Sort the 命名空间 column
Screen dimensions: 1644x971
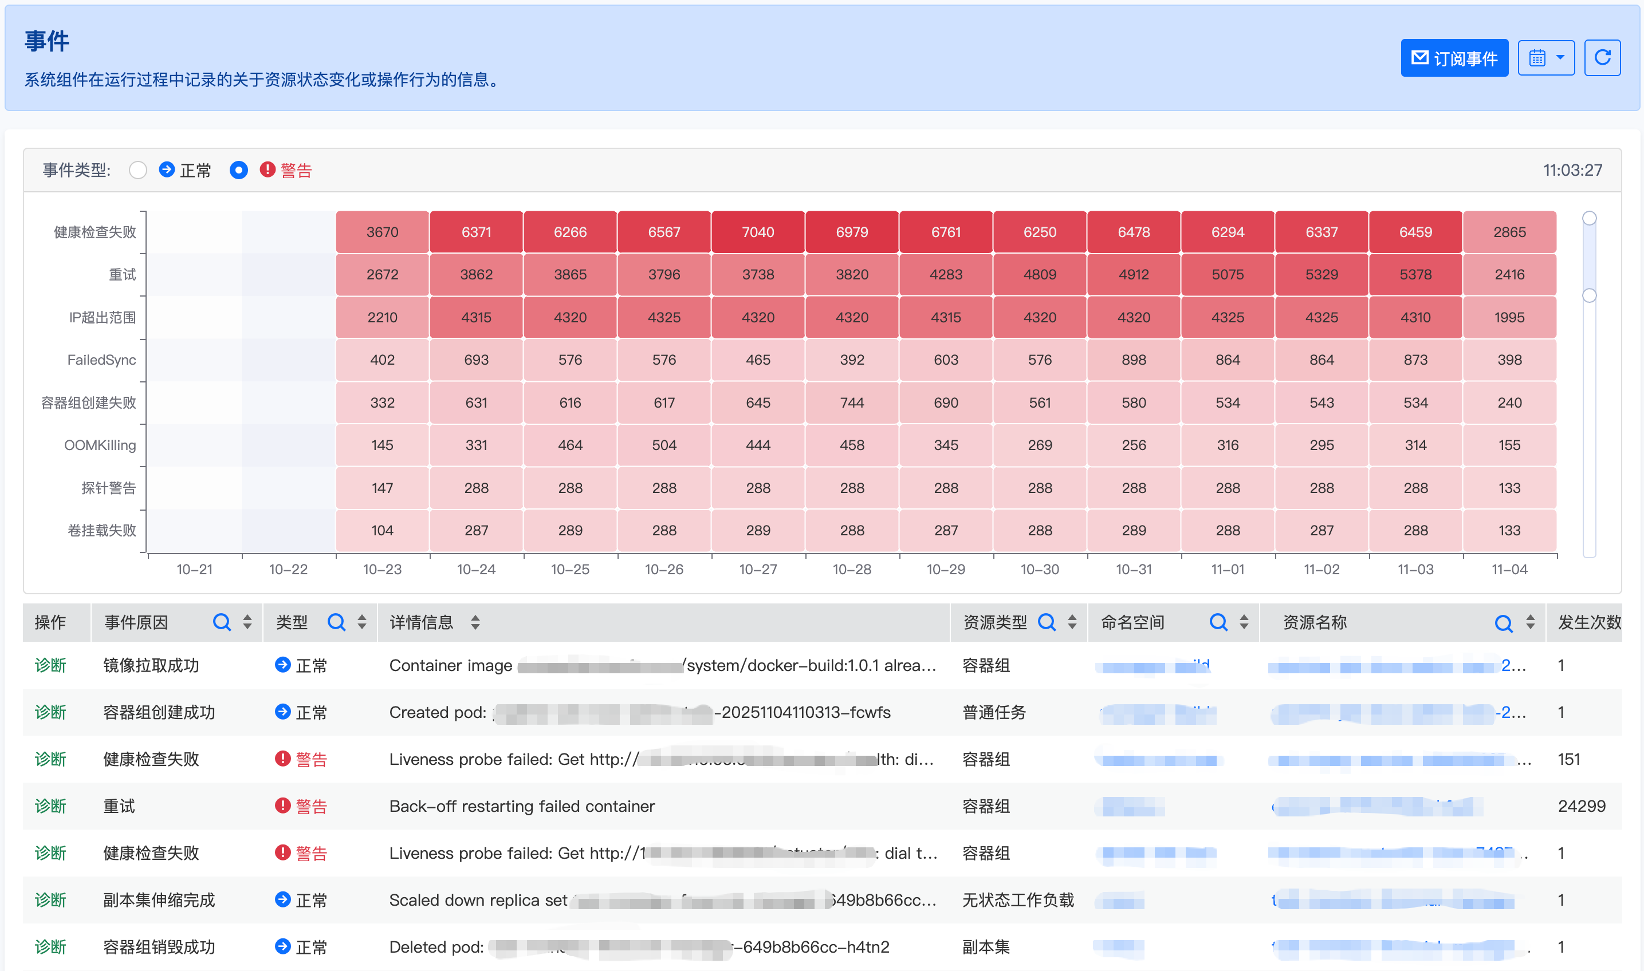(1244, 622)
